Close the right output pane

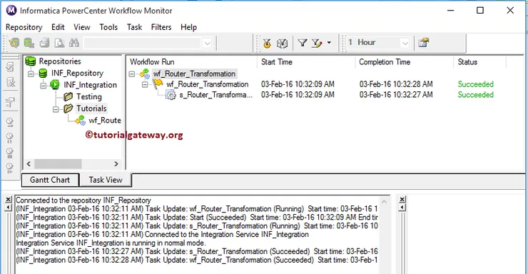click(402, 200)
